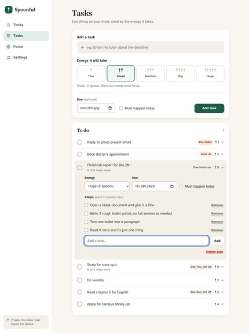Open calendar picker for lab report due date
249x333 pixels.
tap(172, 186)
